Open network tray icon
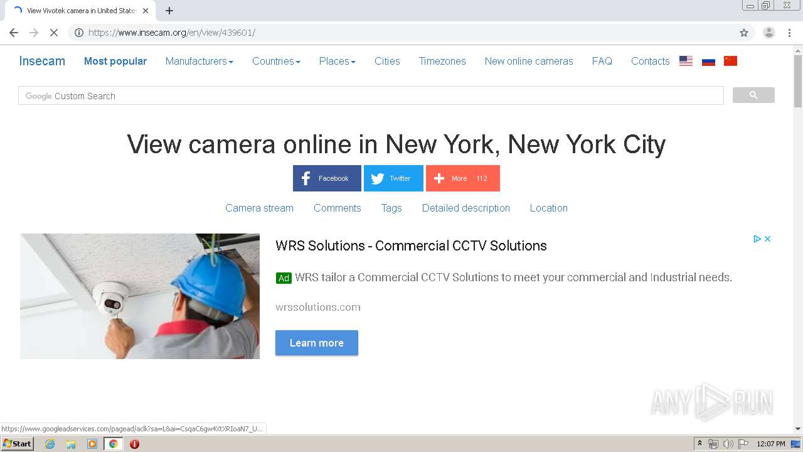The width and height of the screenshot is (803, 452). (713, 444)
